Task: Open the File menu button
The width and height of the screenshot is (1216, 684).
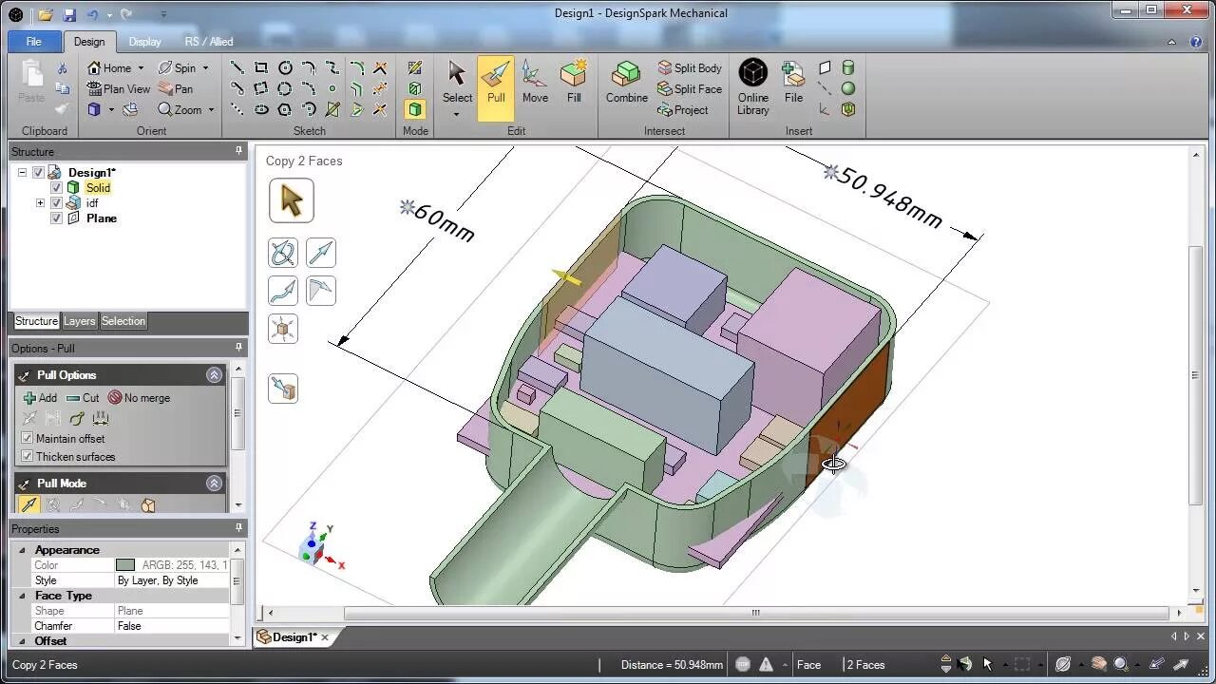Action: point(33,42)
